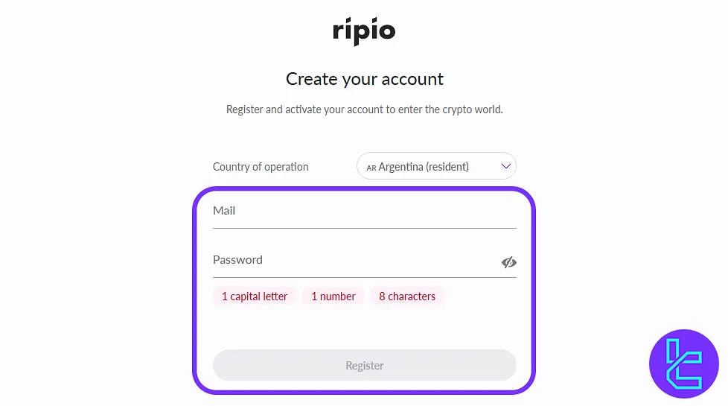Image resolution: width=728 pixels, height=406 pixels.
Task: Click the "1 capital letter" requirement chip
Action: (255, 296)
